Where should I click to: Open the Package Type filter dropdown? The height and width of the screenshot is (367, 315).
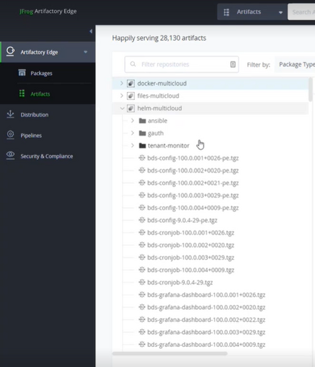(295, 64)
